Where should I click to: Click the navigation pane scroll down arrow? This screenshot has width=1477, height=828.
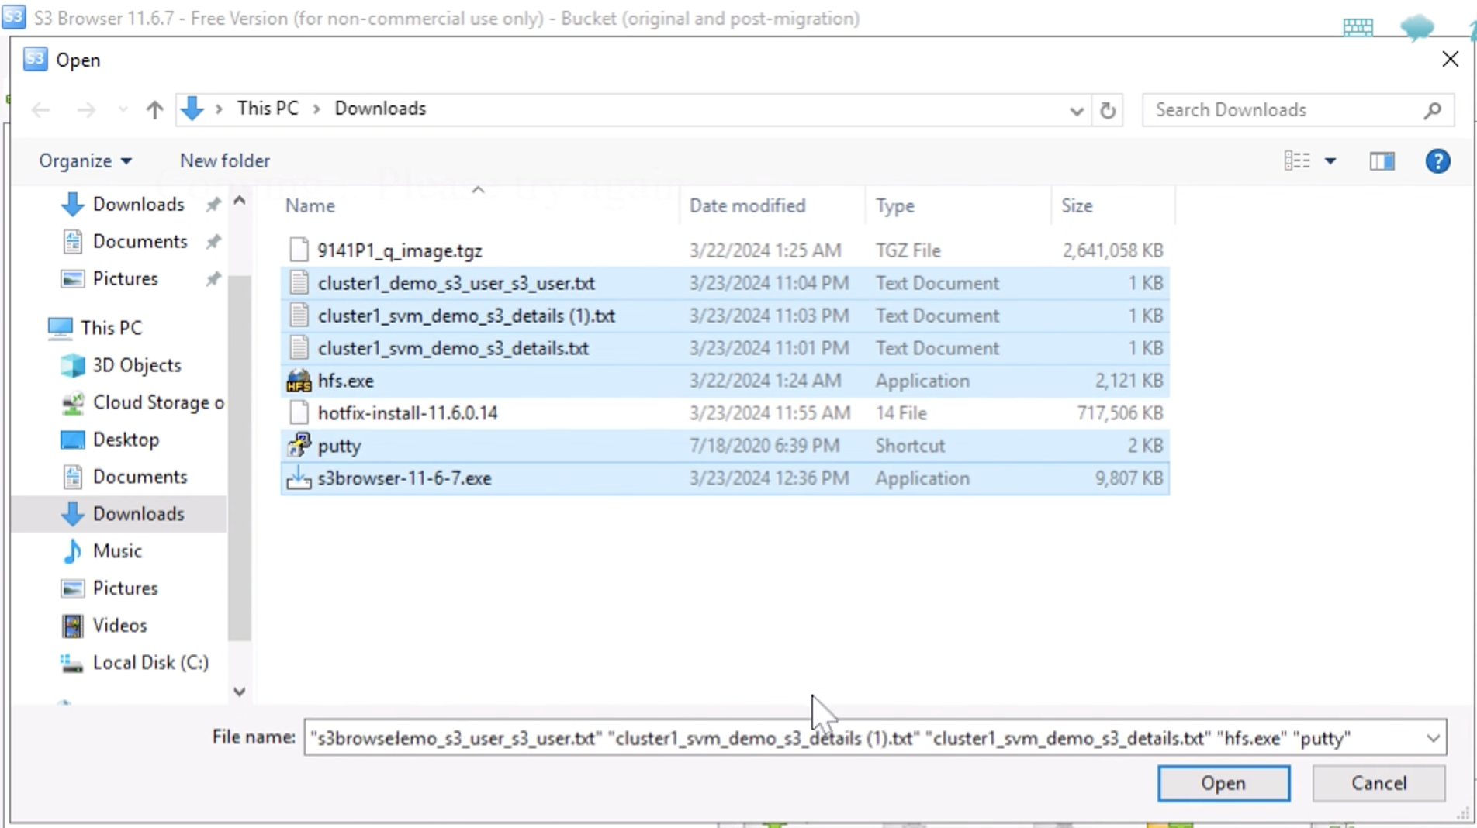click(240, 692)
